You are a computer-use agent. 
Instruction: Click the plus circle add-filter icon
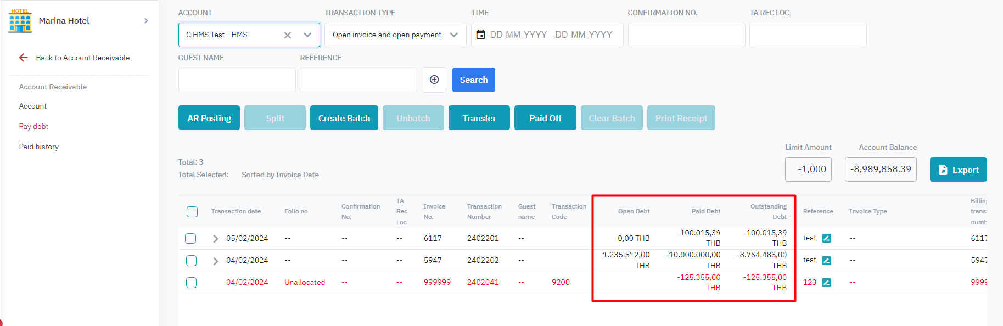(x=434, y=80)
